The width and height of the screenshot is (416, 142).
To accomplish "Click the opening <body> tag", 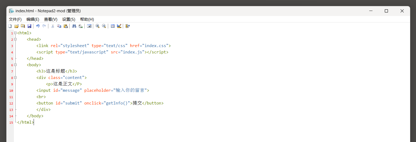I will [x=34, y=65].
